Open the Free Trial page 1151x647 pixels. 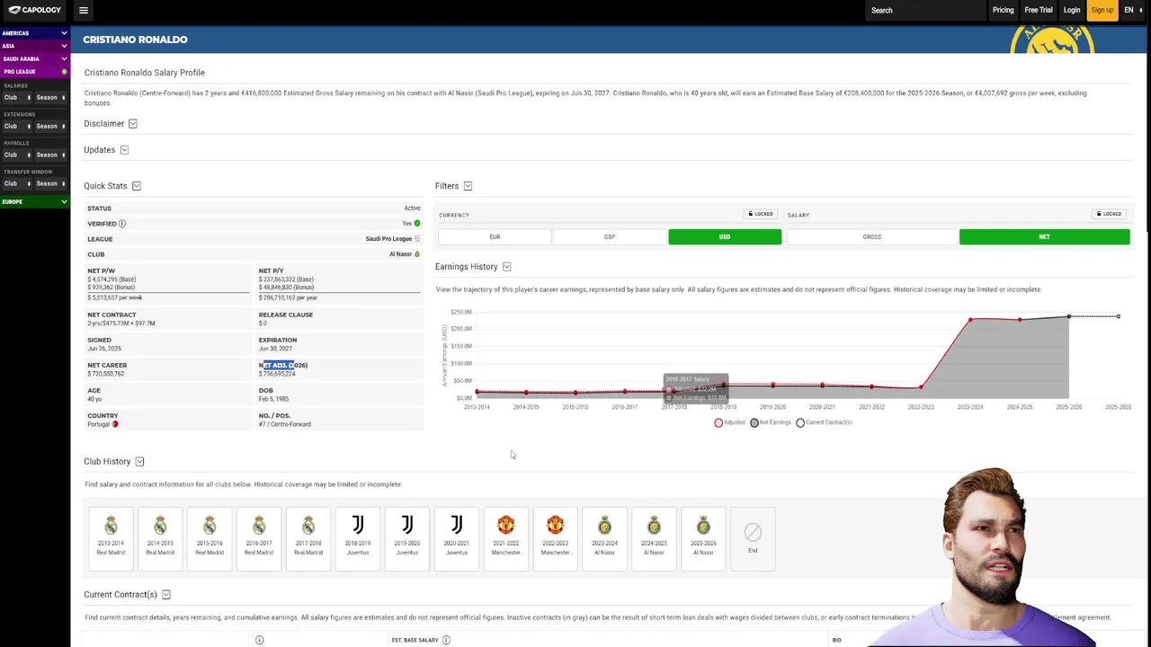(1039, 10)
